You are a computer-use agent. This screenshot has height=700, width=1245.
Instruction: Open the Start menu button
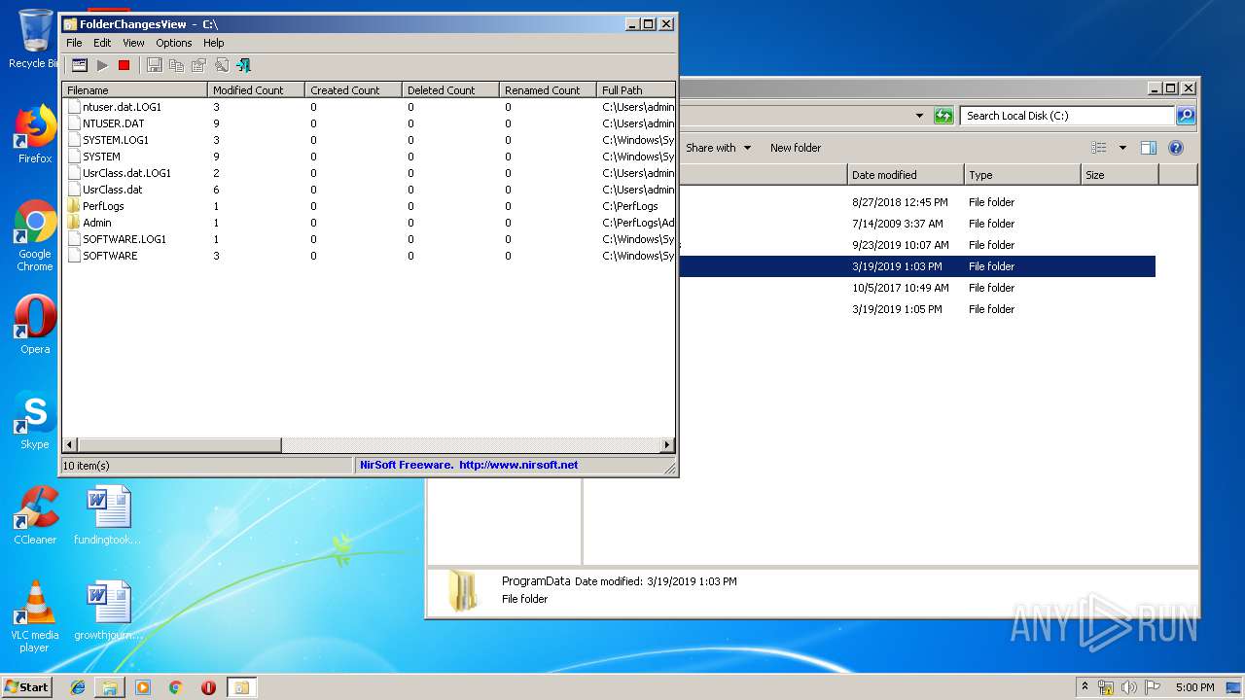(27, 686)
